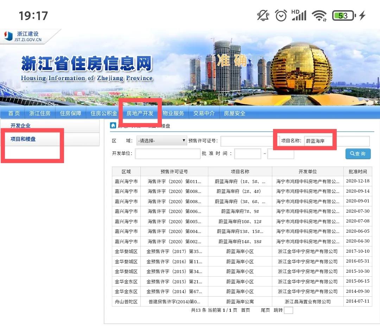Select 项目和楼盘 in the sidebar

tap(23, 139)
